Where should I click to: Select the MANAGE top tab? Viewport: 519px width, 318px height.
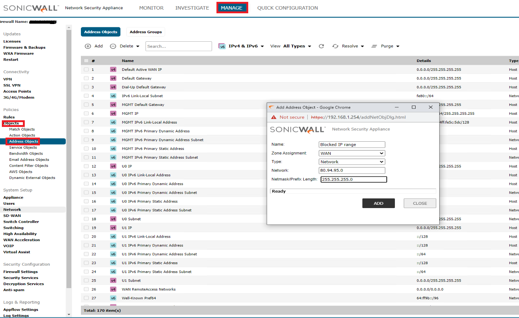point(232,8)
